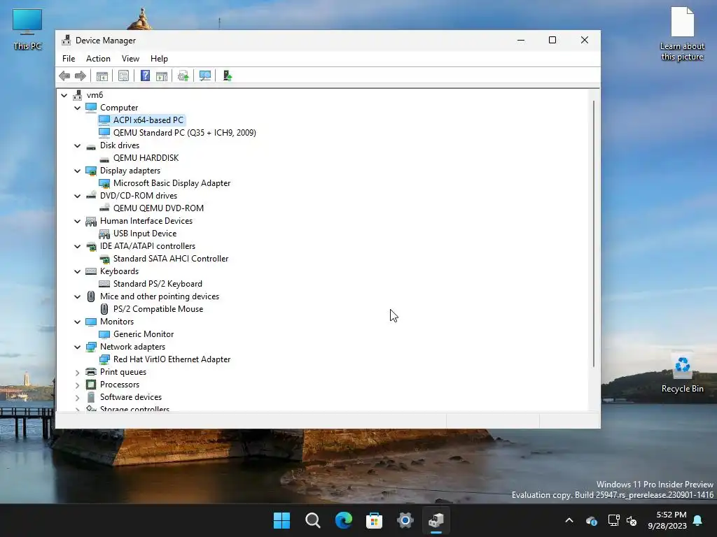The height and width of the screenshot is (537, 717).
Task: Select the Recycle Bin desktop icon
Action: point(682,372)
